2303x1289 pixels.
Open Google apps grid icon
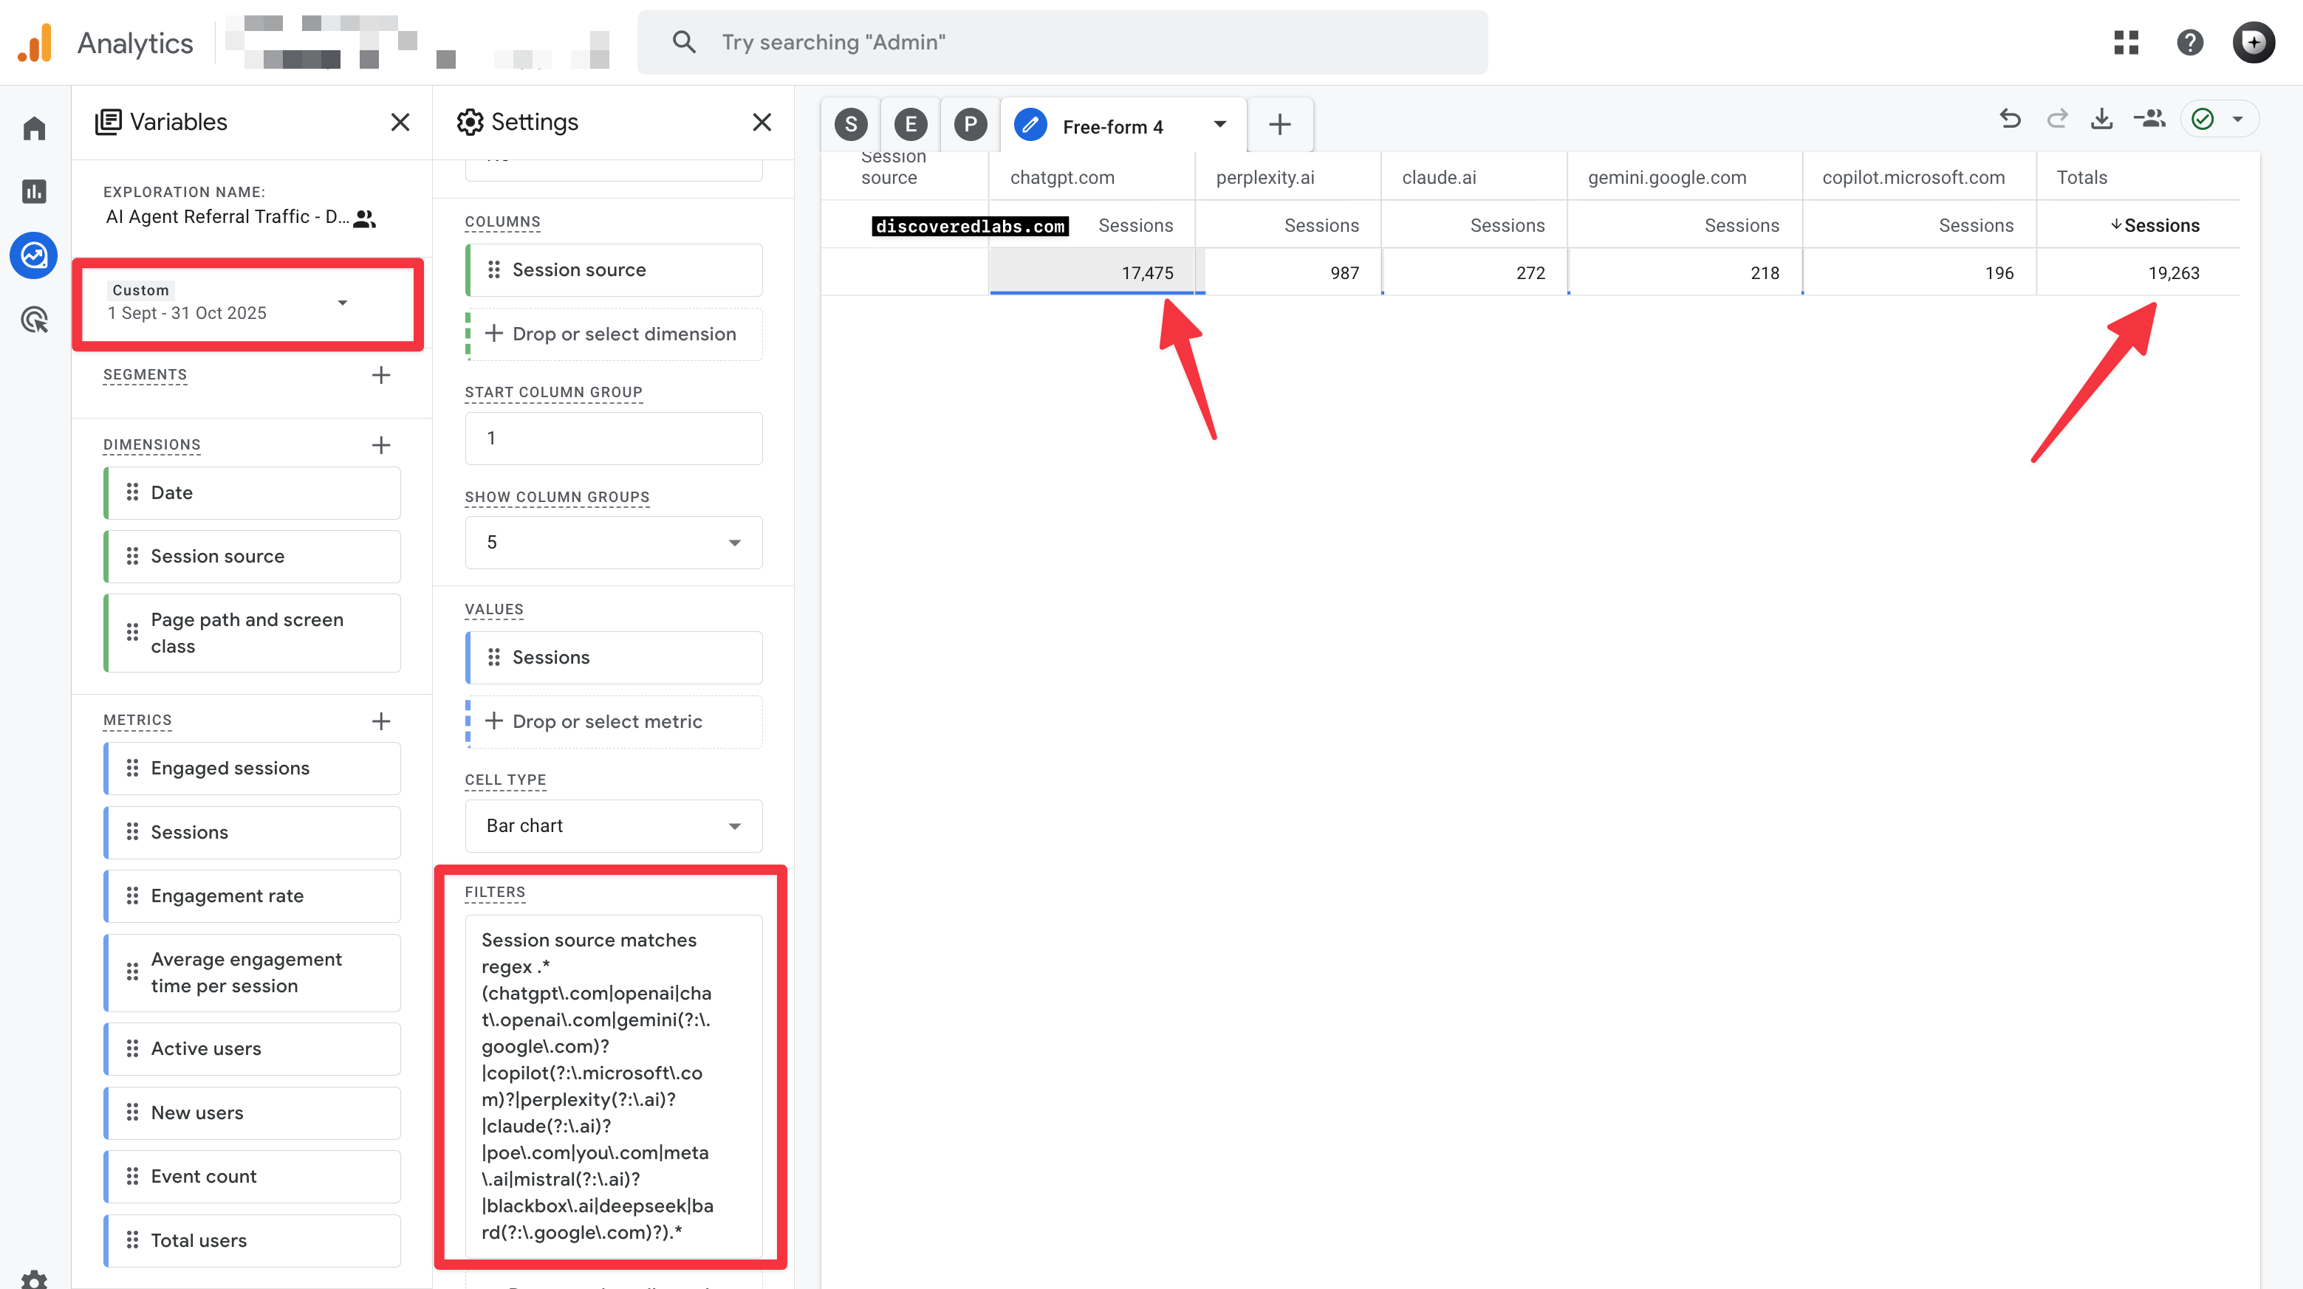pyautogui.click(x=2126, y=42)
